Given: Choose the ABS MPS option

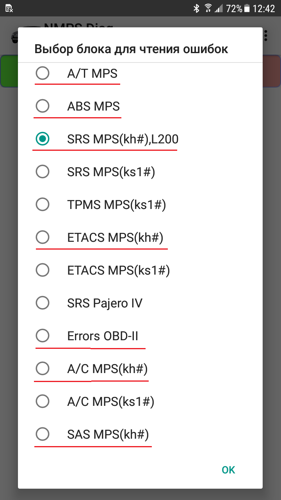Looking at the screenshot, I should click(x=43, y=106).
